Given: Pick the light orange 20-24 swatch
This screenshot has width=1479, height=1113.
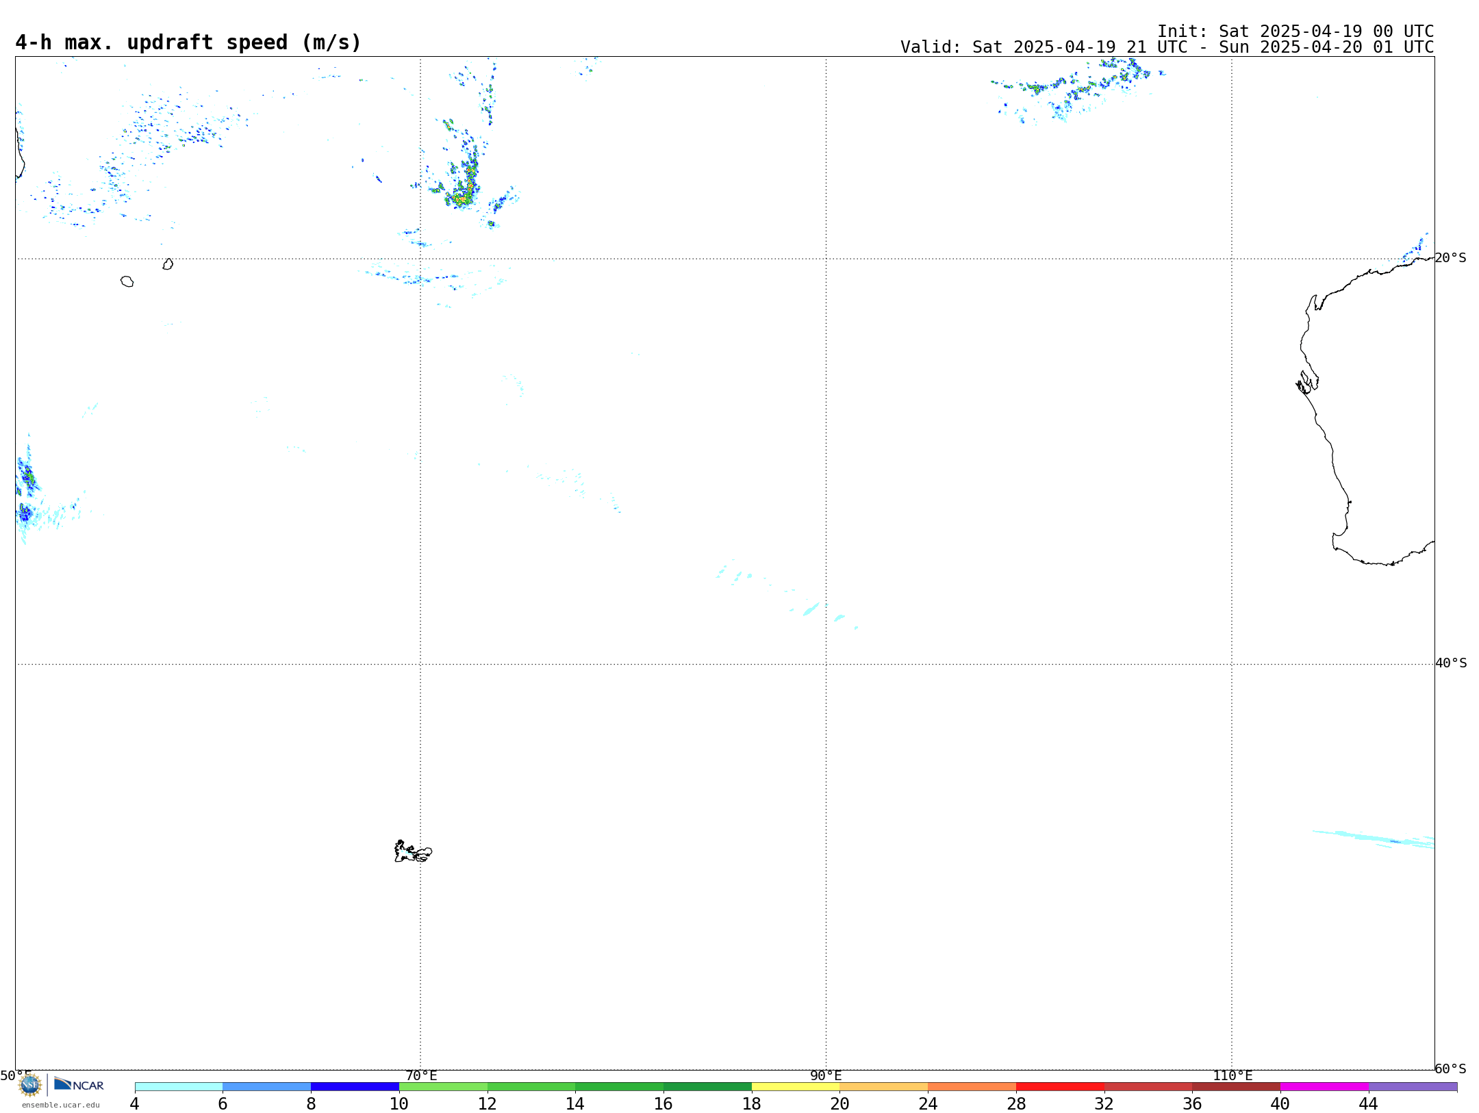Looking at the screenshot, I should click(x=884, y=1087).
